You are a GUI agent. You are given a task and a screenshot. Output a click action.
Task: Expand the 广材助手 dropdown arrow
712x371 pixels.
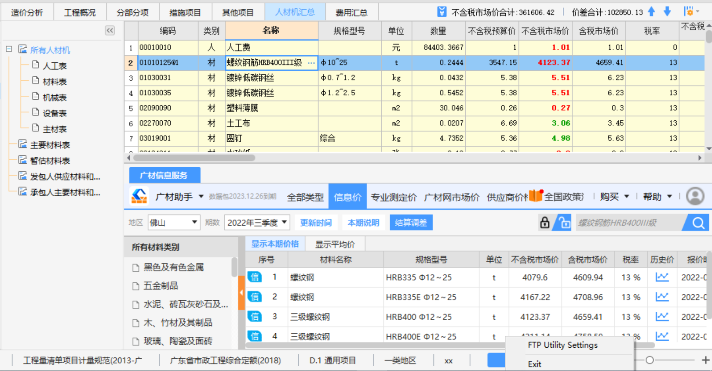pos(201,196)
